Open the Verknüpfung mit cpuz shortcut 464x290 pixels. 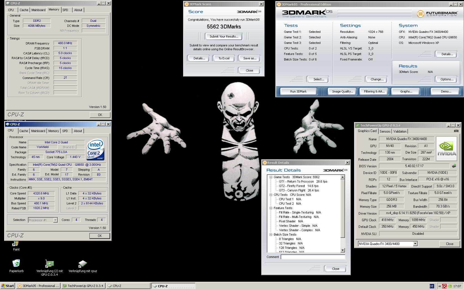pos(83,266)
